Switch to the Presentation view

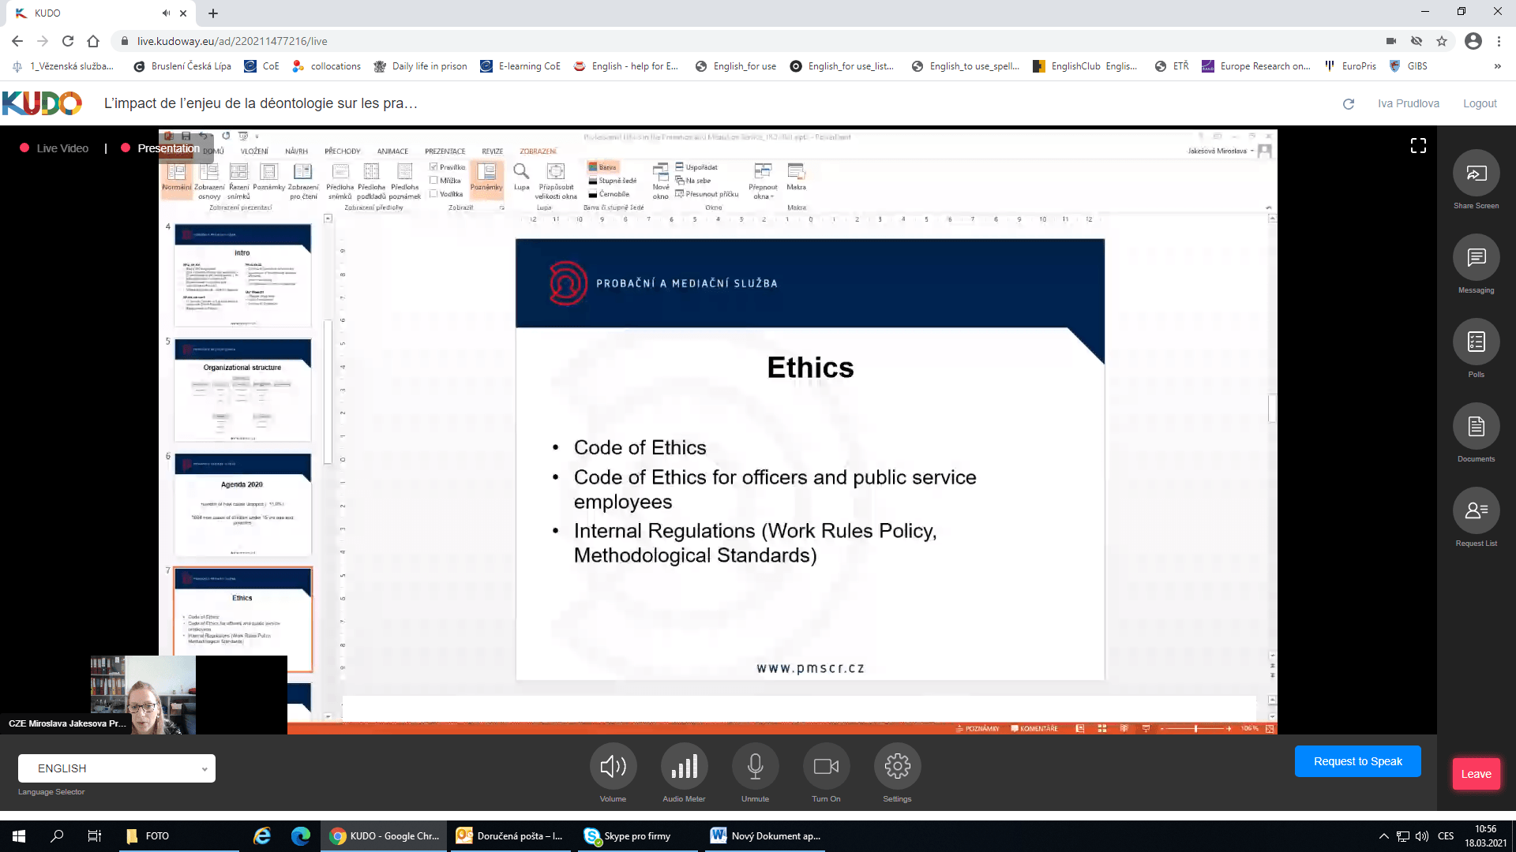pos(167,148)
